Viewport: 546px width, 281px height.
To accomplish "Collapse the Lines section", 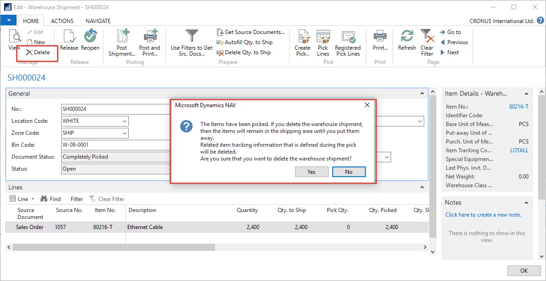I will pyautogui.click(x=422, y=187).
